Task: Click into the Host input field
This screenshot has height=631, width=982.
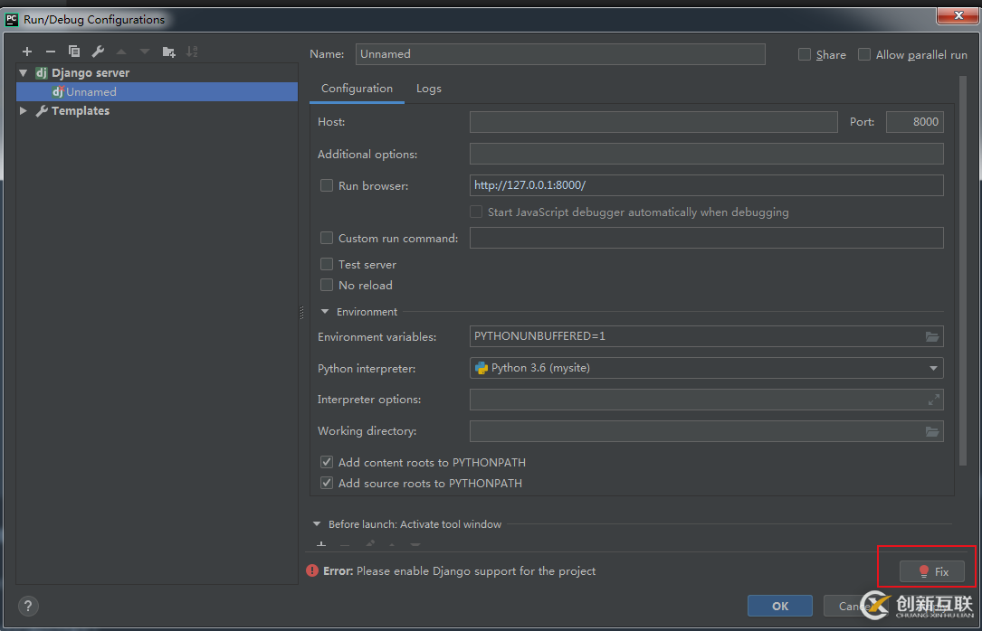Action: 653,122
